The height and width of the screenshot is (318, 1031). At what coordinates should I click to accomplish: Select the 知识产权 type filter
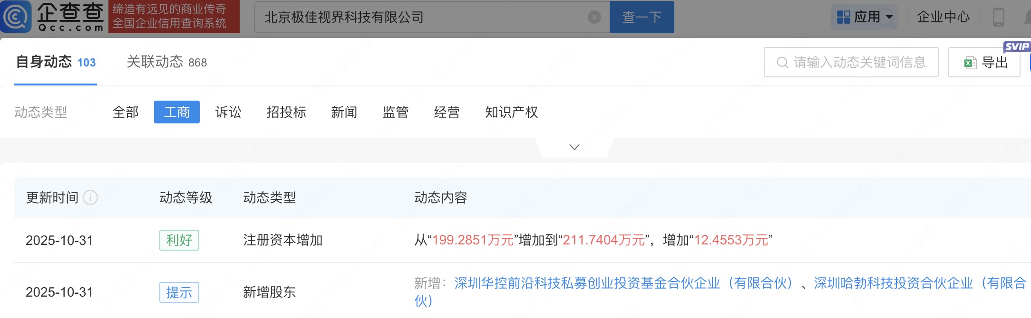tap(512, 112)
